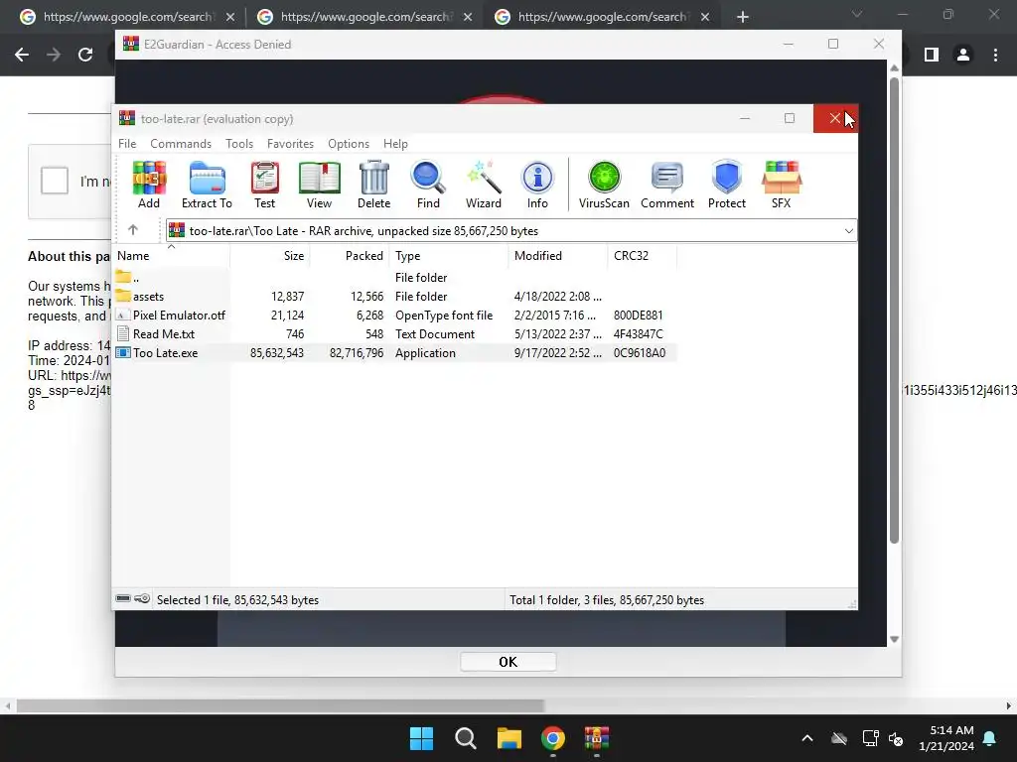
Task: Show archive Info
Action: pos(537,185)
